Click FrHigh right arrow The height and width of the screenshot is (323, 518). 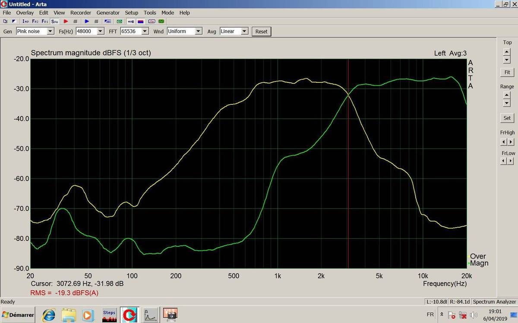(511, 142)
